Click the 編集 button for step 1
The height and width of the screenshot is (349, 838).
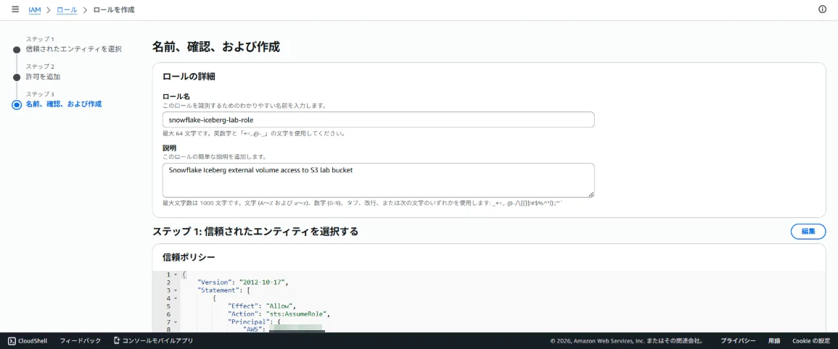point(808,232)
